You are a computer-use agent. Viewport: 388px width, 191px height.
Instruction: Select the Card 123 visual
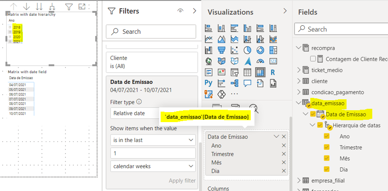(x=273, y=61)
